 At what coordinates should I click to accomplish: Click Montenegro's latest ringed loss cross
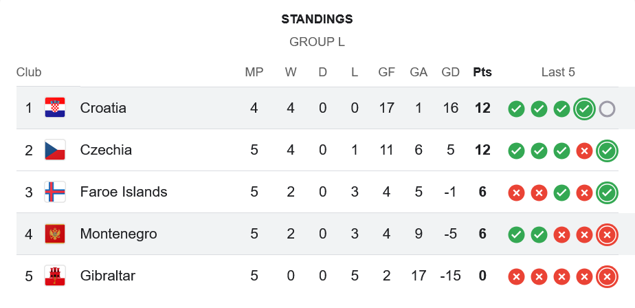tap(606, 234)
